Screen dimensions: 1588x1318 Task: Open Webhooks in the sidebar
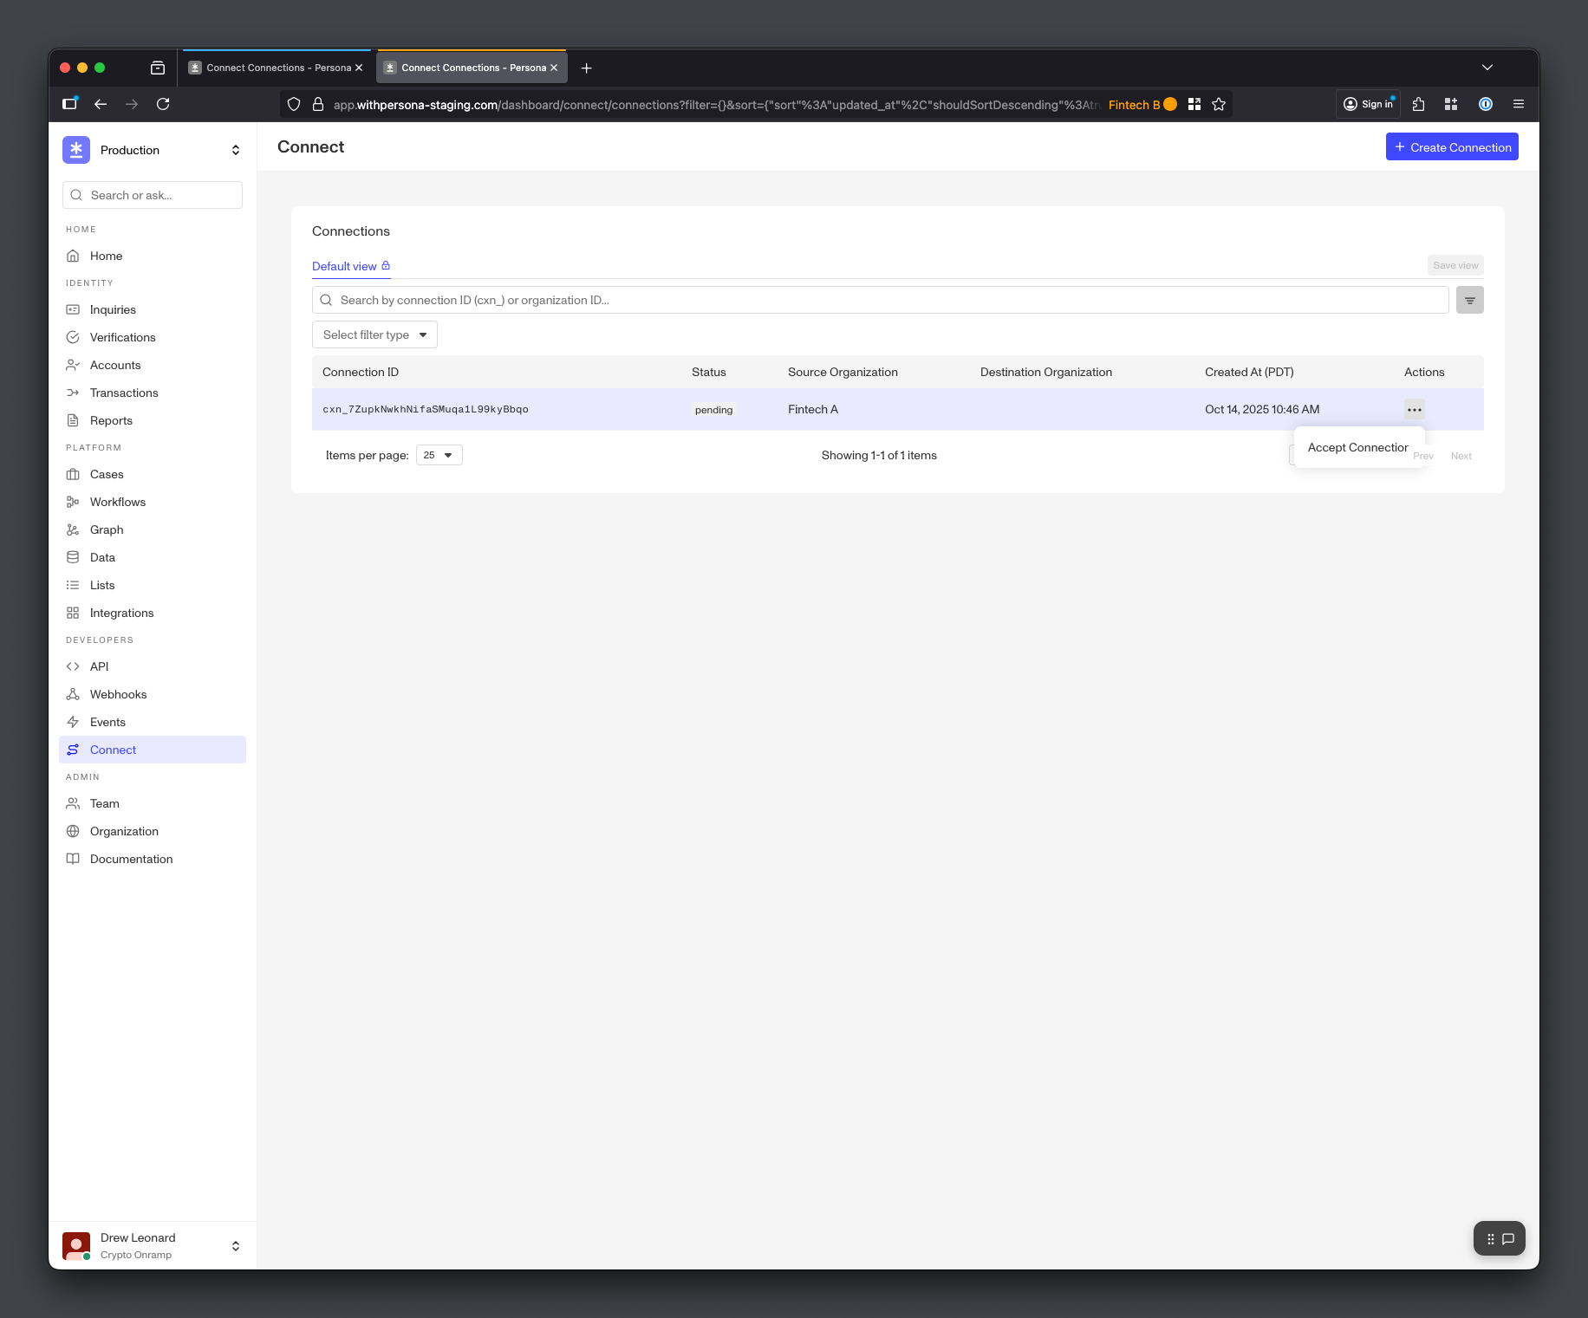click(x=118, y=694)
